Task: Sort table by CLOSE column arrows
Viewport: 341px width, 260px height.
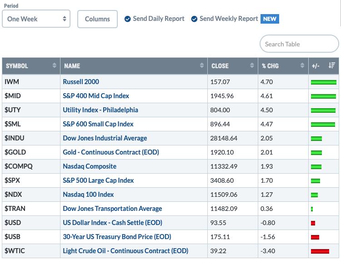Action: click(x=252, y=65)
